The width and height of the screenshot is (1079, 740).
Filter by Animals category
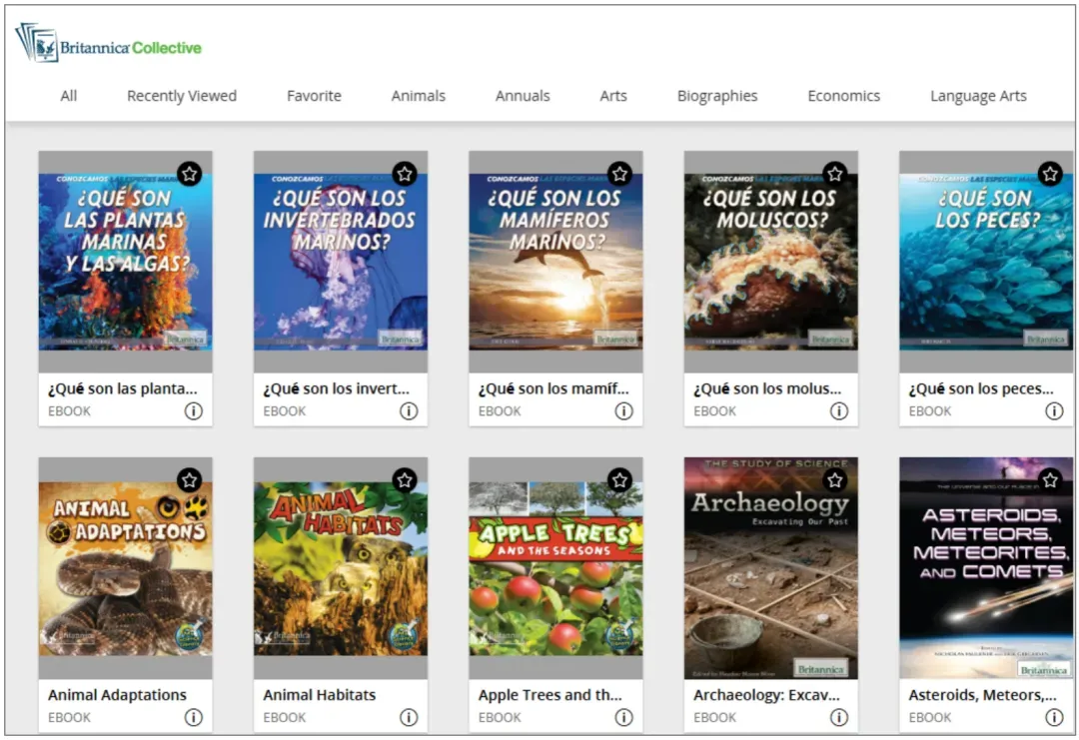[419, 96]
